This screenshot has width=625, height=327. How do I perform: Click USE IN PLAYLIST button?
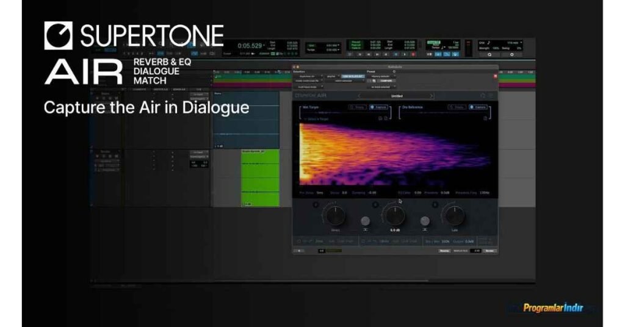pos(353,76)
